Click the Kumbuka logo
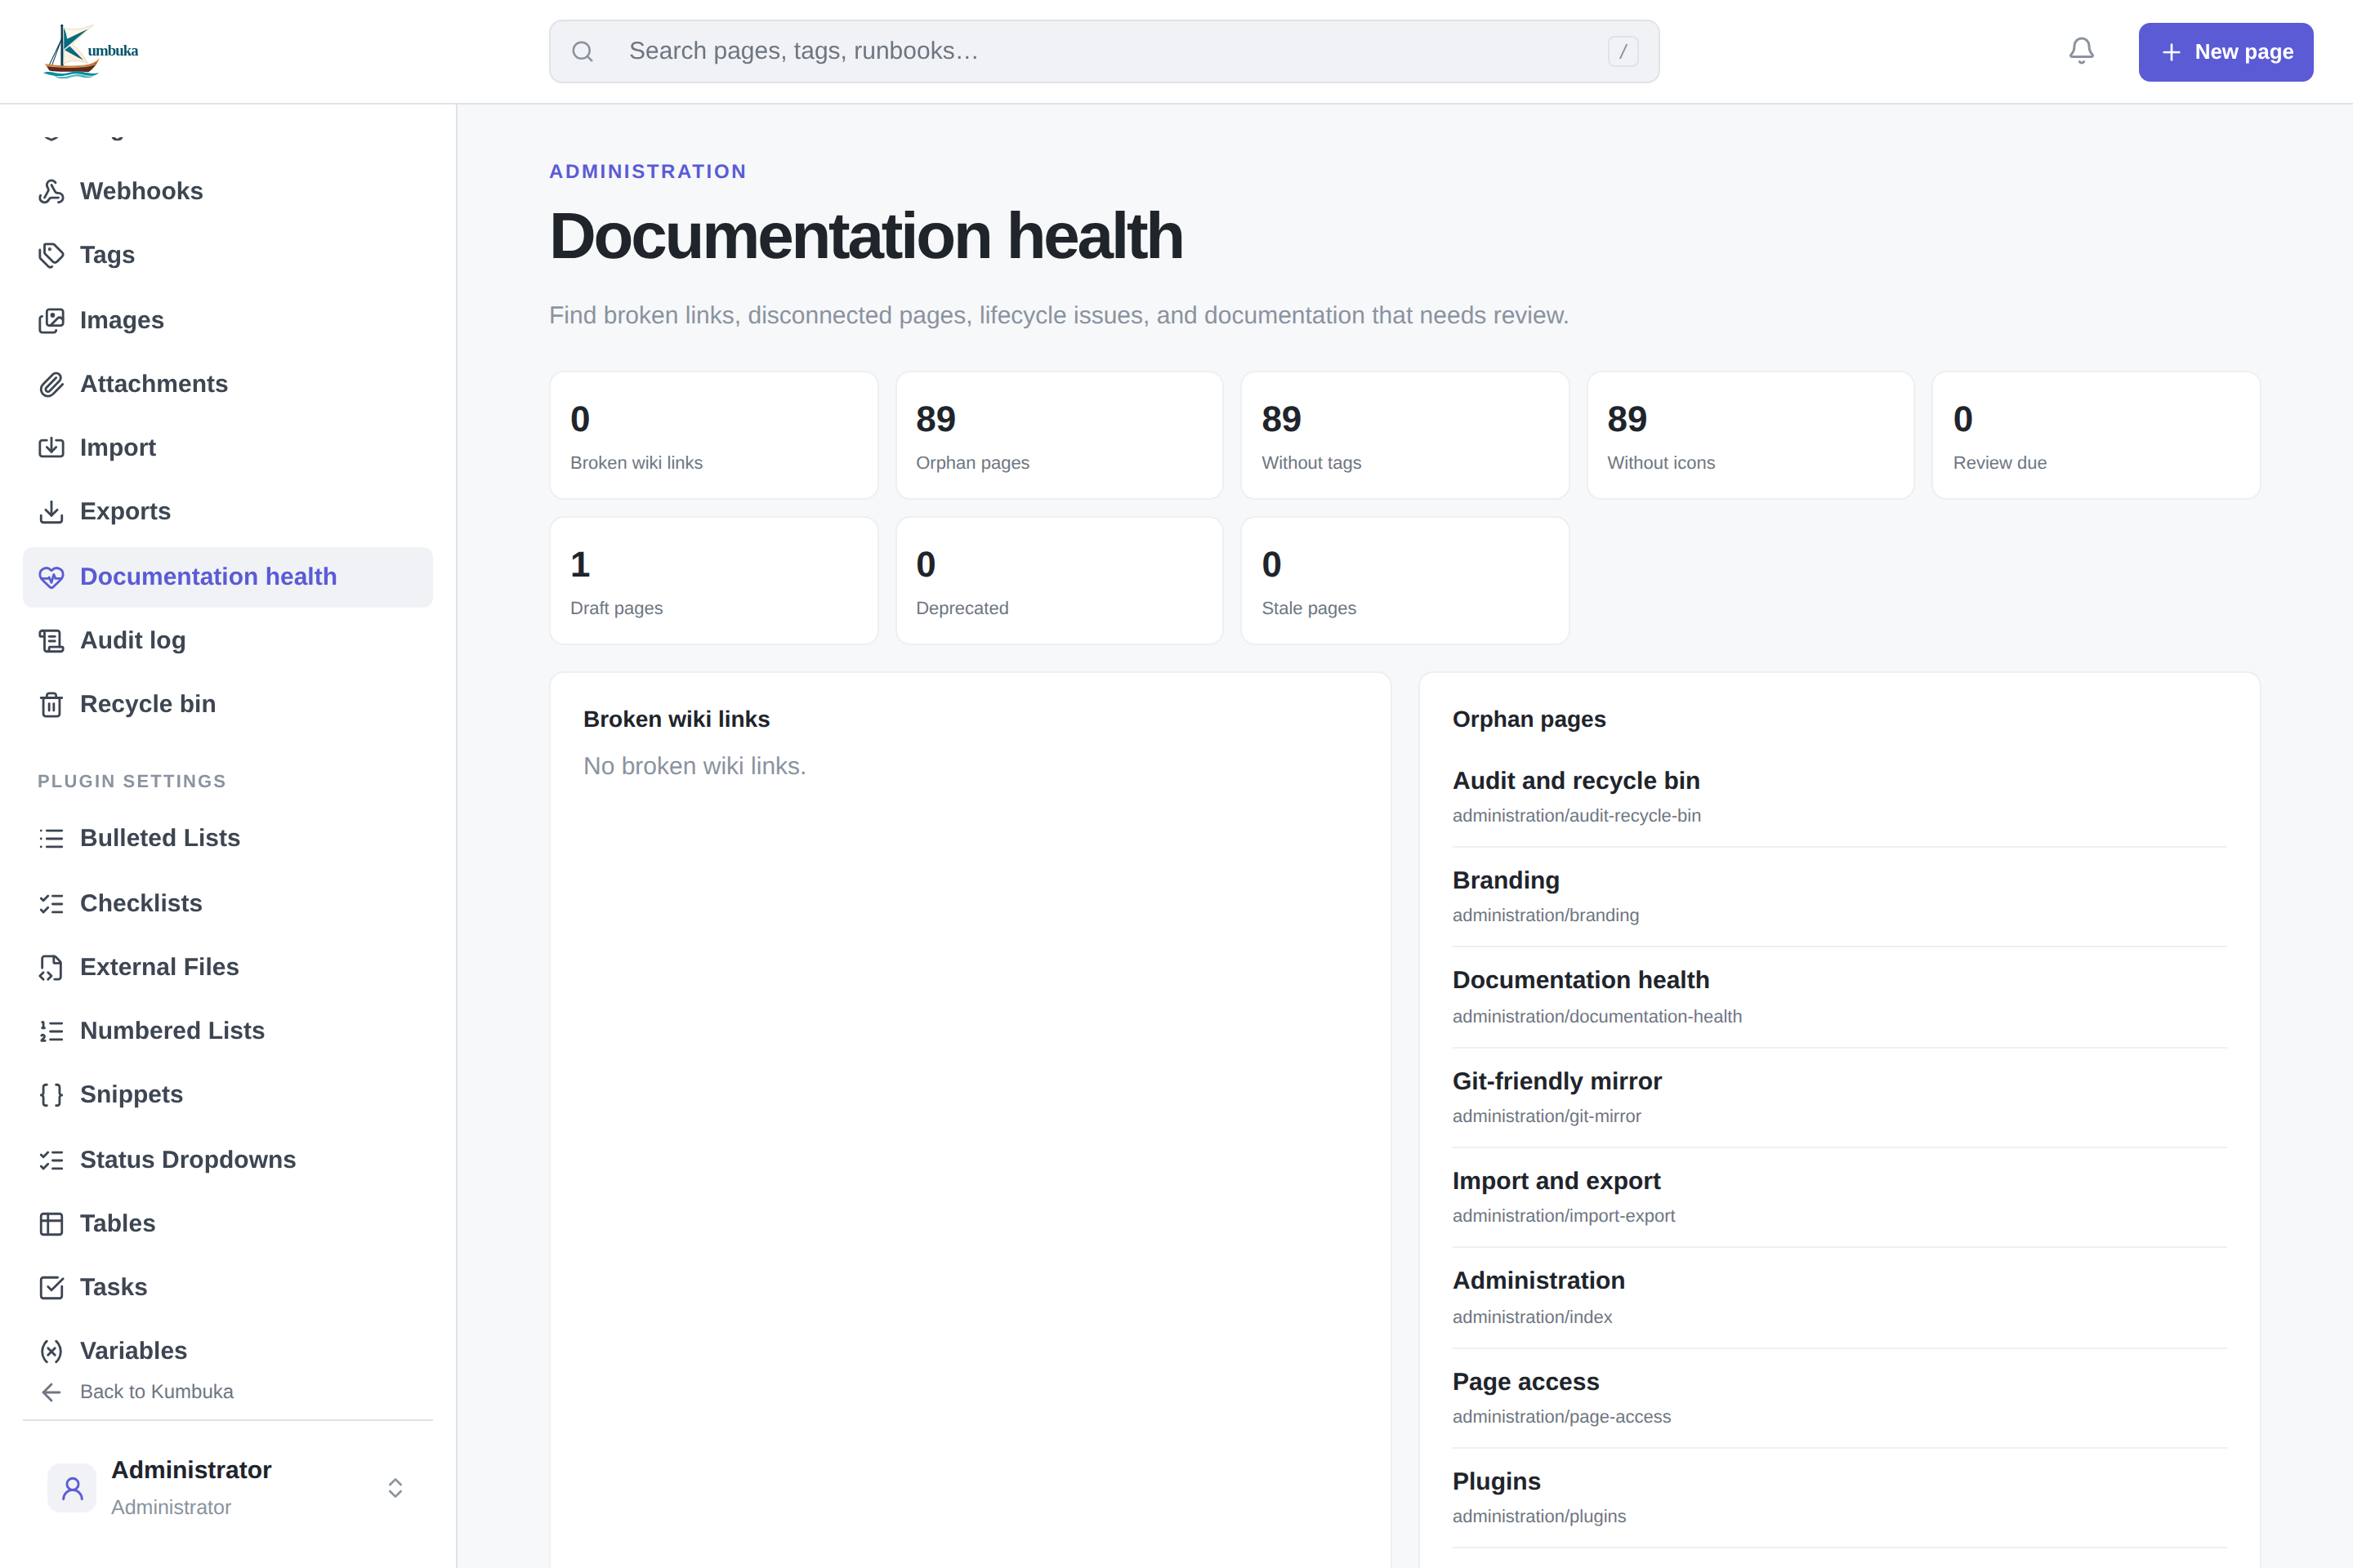The image size is (2353, 1568). tap(91, 51)
